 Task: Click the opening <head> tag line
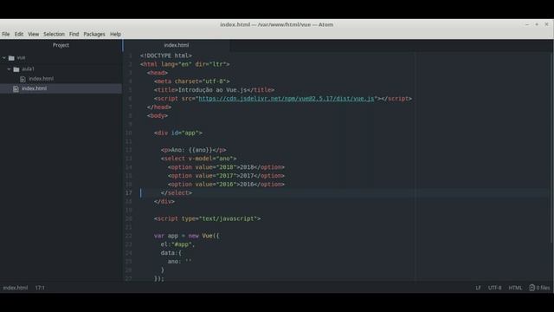pyautogui.click(x=158, y=73)
